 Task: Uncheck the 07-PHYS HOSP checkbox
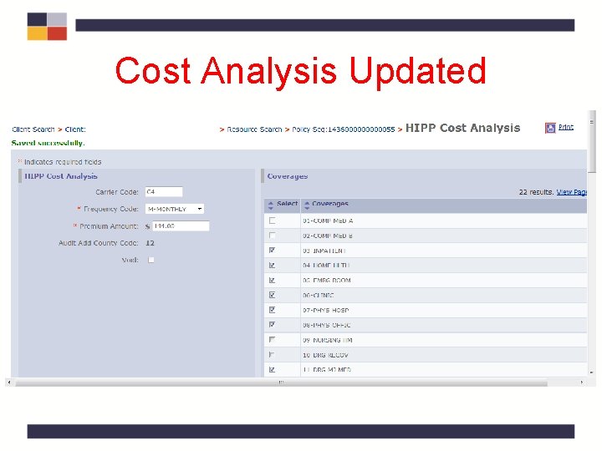tap(273, 310)
